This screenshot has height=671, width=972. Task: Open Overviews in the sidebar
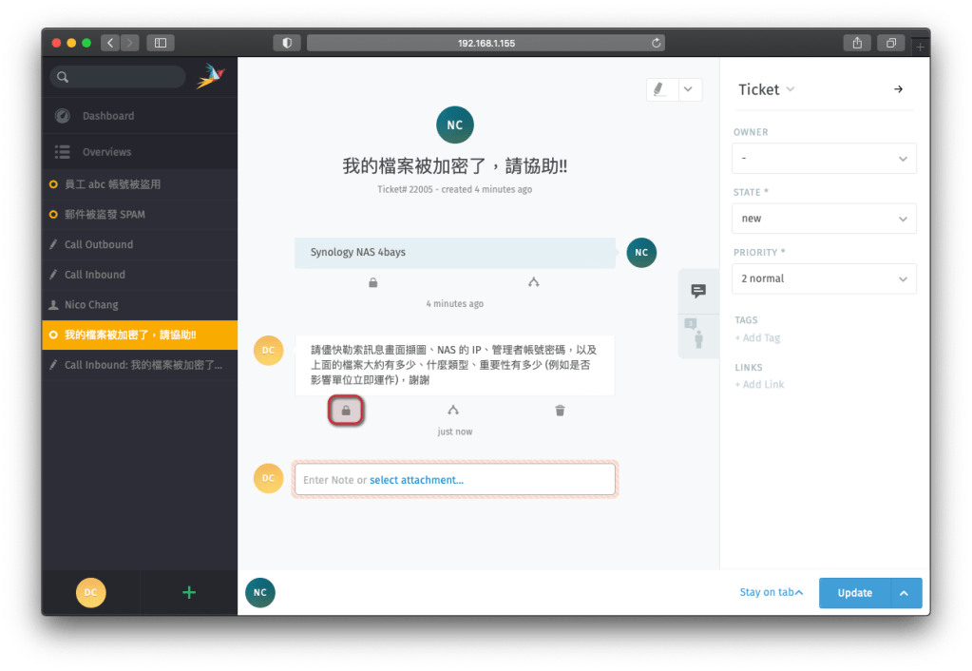106,152
